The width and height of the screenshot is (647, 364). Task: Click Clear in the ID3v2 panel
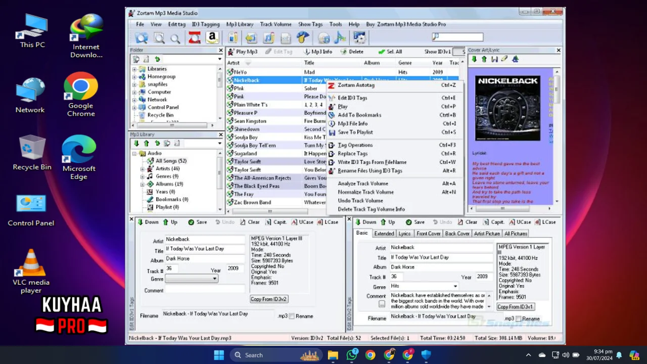click(x=468, y=222)
